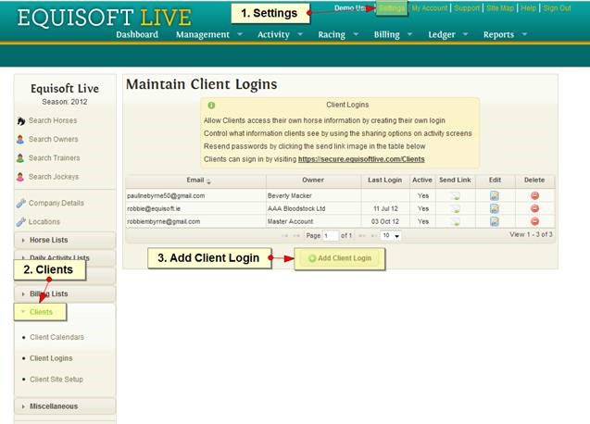Edit the Master Account login

(x=495, y=221)
